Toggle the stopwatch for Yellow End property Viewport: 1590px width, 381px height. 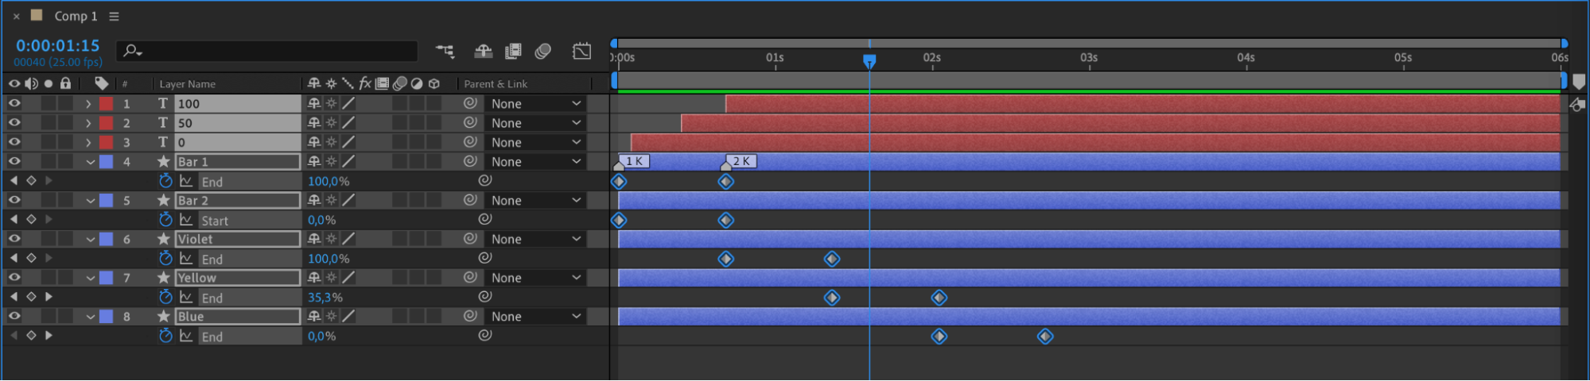click(x=165, y=297)
